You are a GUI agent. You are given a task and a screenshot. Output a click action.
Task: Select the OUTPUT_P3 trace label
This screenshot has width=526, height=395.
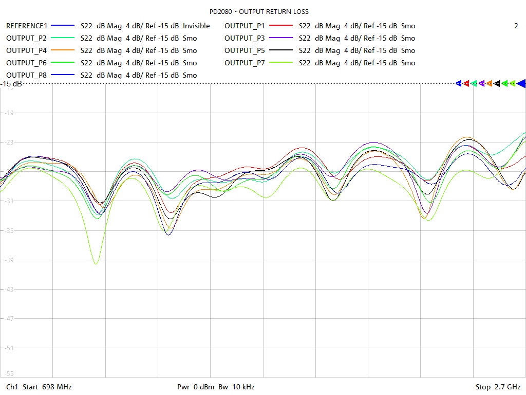pyautogui.click(x=245, y=38)
